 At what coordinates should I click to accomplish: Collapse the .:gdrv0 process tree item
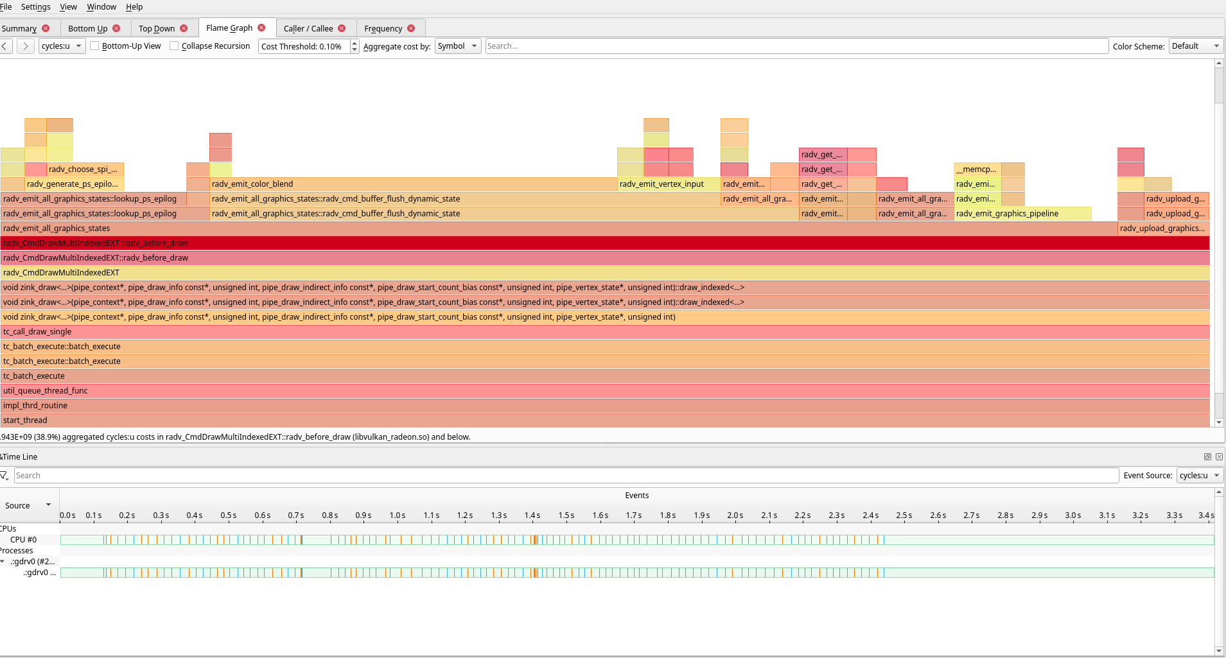[x=3, y=562]
